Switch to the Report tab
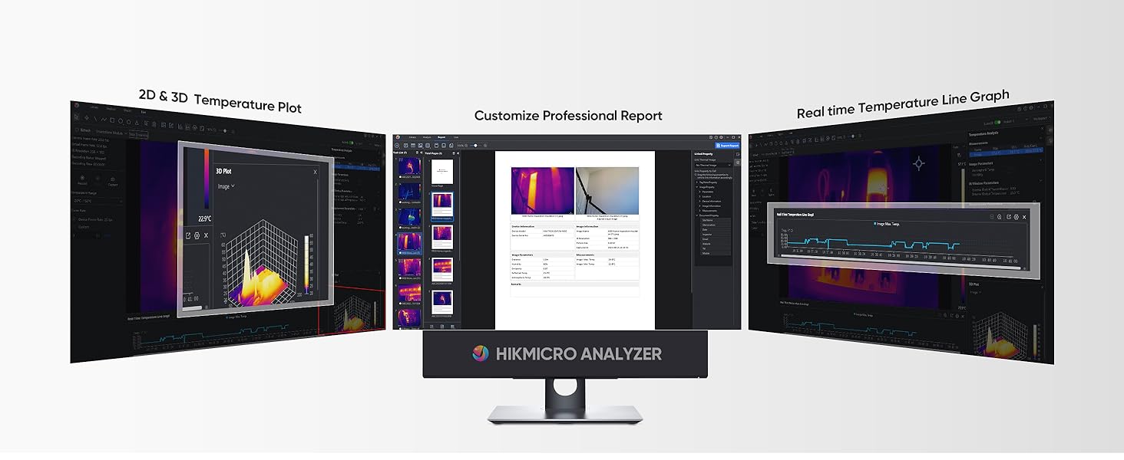This screenshot has width=1124, height=460. click(441, 137)
